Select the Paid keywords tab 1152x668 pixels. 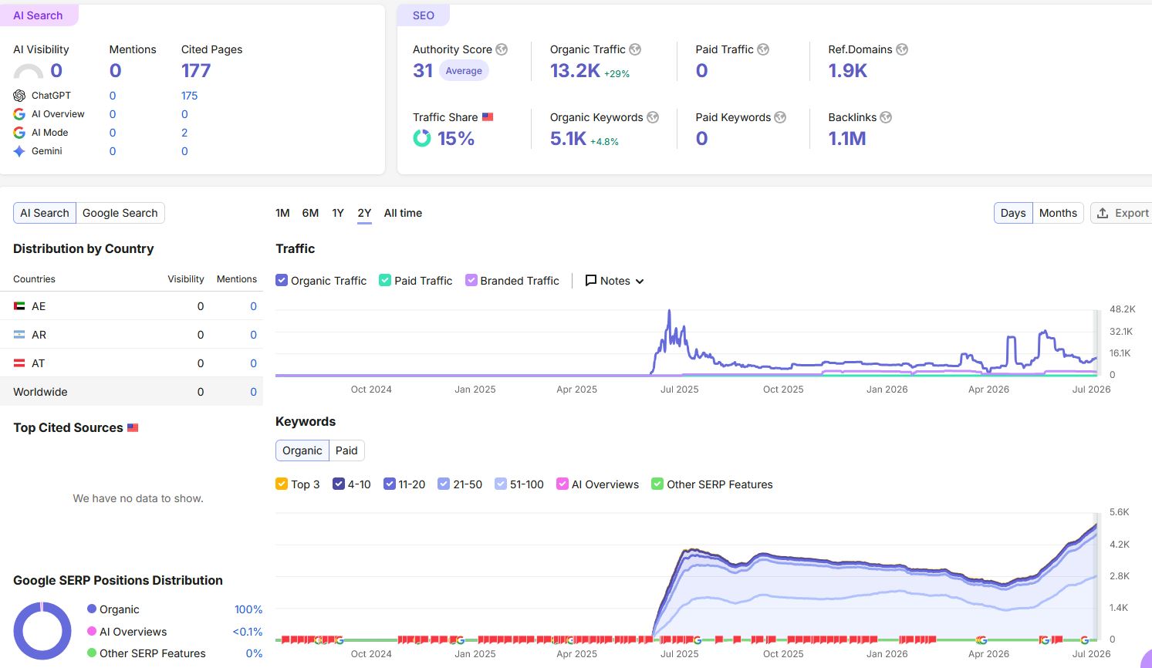[x=346, y=450]
